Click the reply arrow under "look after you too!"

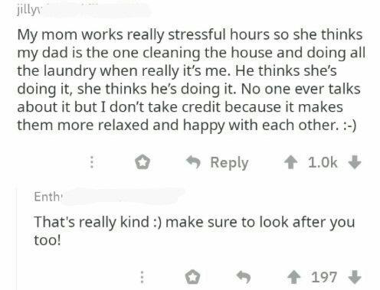243,277
